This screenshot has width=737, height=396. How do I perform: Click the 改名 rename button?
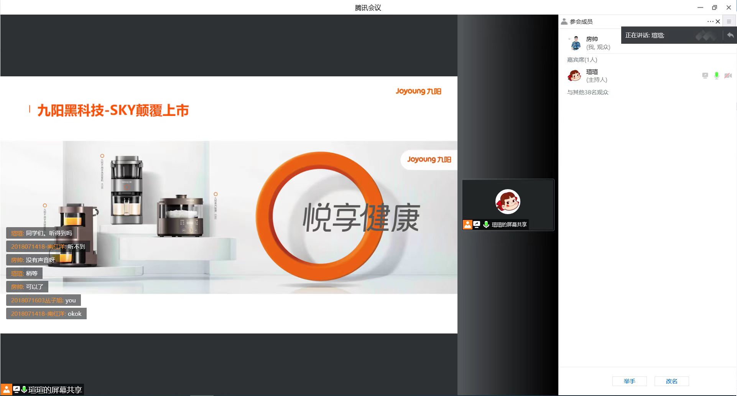(671, 381)
